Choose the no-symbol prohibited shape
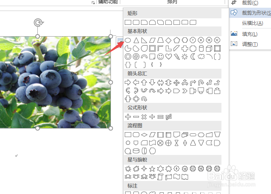 [x=136, y=57]
